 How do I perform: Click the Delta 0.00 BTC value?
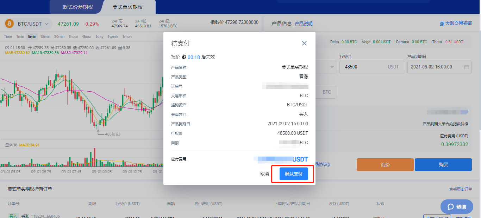(343, 42)
